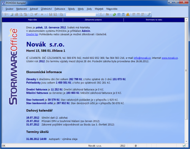This screenshot has width=190, height=149.
Task: Click the vertical scrollbar thumb
Action: pos(186,71)
